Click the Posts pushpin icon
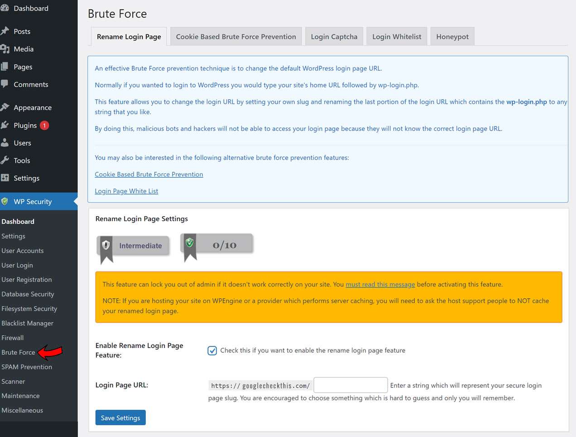 pos(5,31)
